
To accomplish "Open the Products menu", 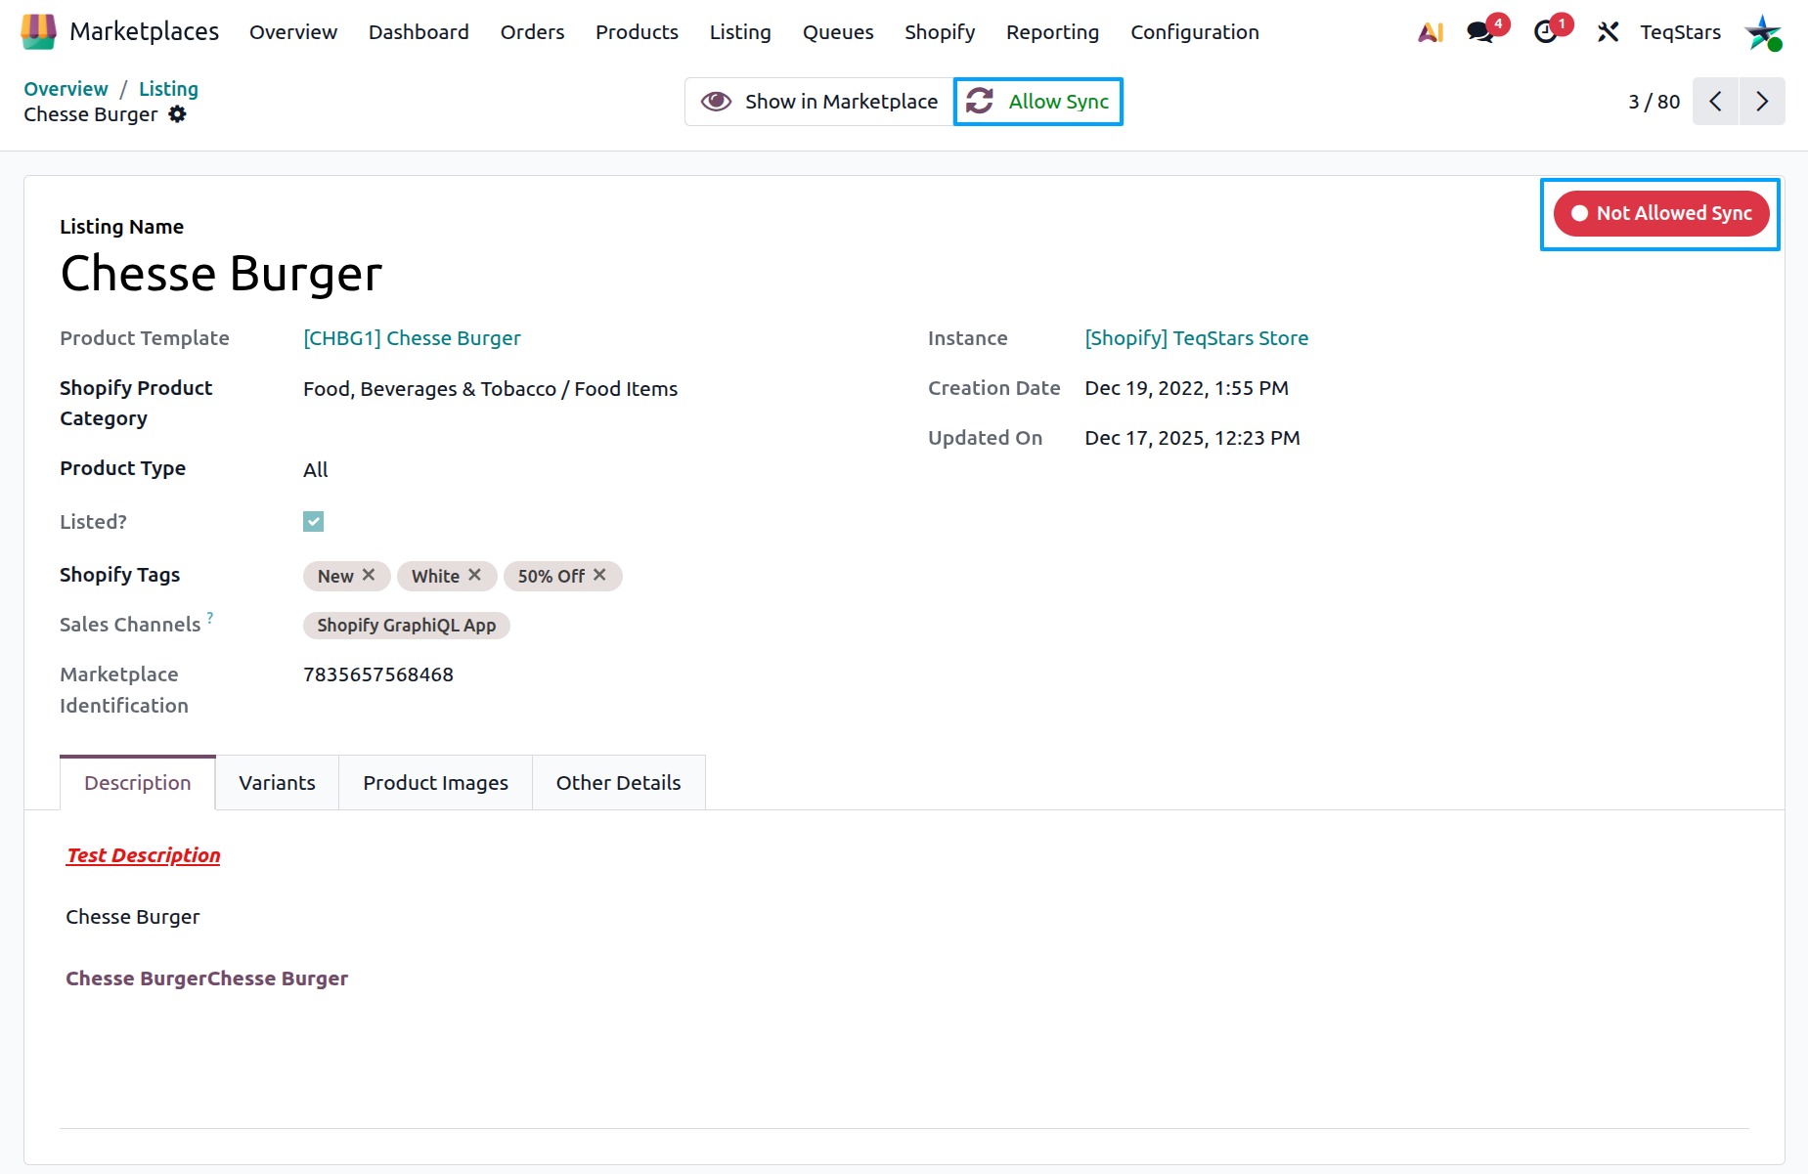I will pos(637,32).
